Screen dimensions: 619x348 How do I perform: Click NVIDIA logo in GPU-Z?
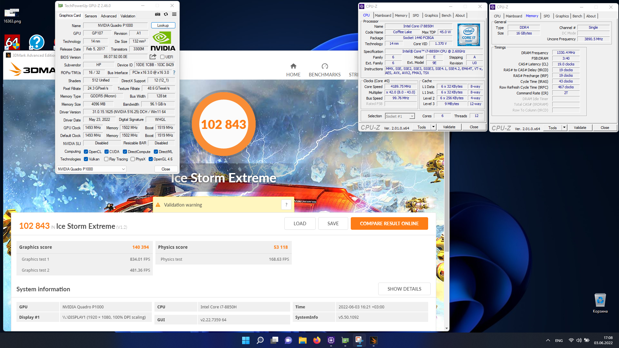click(163, 41)
